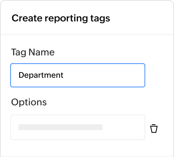This screenshot has width=174, height=157.
Task: Click the dialog title bar text
Action: pyautogui.click(x=61, y=19)
